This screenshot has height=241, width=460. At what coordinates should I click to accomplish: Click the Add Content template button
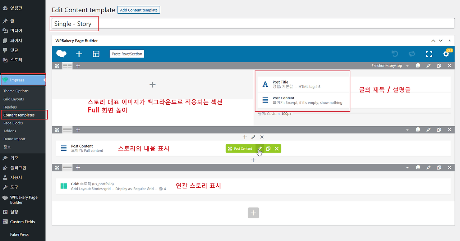tap(139, 10)
